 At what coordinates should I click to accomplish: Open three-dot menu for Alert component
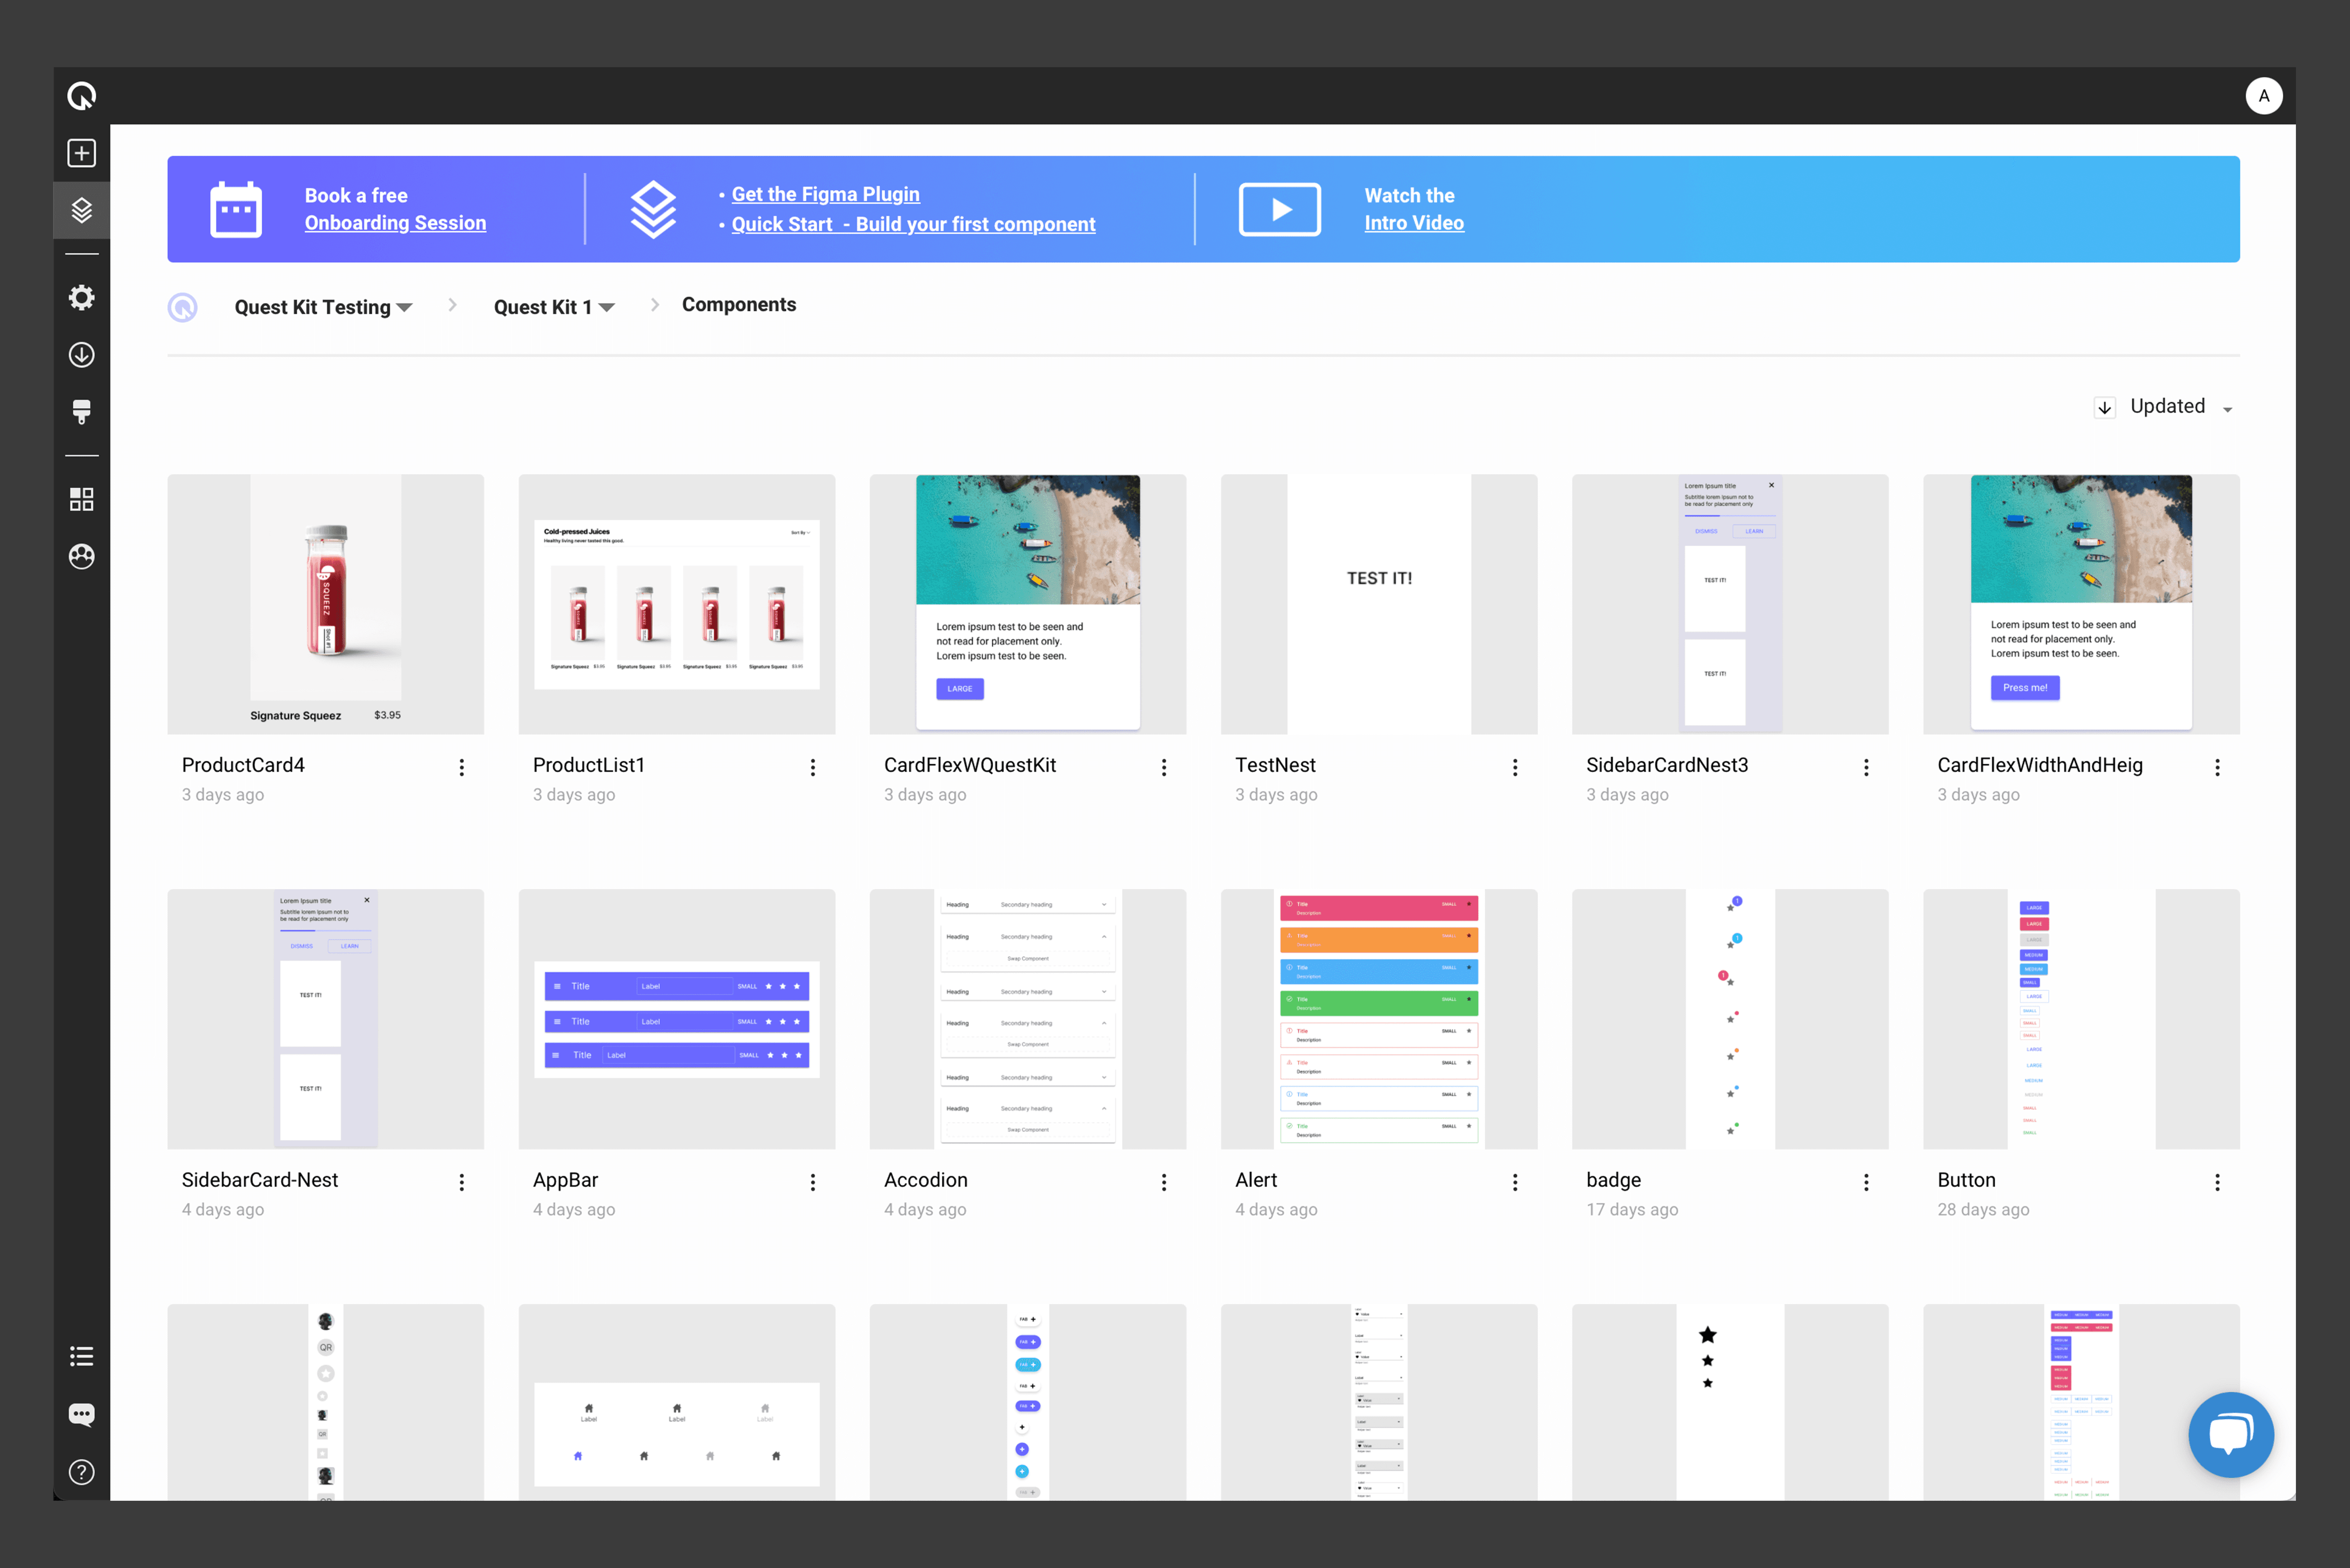[x=1514, y=1182]
